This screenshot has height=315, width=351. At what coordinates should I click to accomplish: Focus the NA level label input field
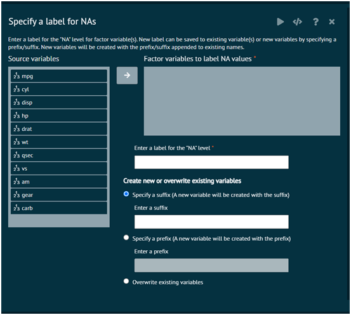point(211,162)
